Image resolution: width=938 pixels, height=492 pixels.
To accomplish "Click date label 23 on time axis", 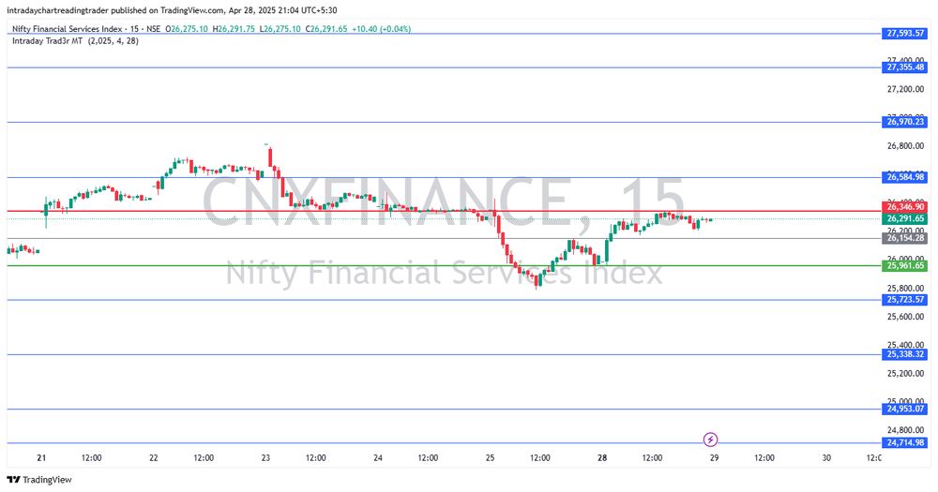I will coord(265,458).
